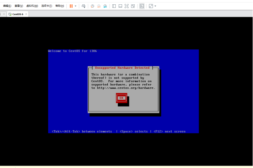Viewport: 253px width, 168px height.
Task: Open the 虚拟机(M) menu
Action: 32,6
